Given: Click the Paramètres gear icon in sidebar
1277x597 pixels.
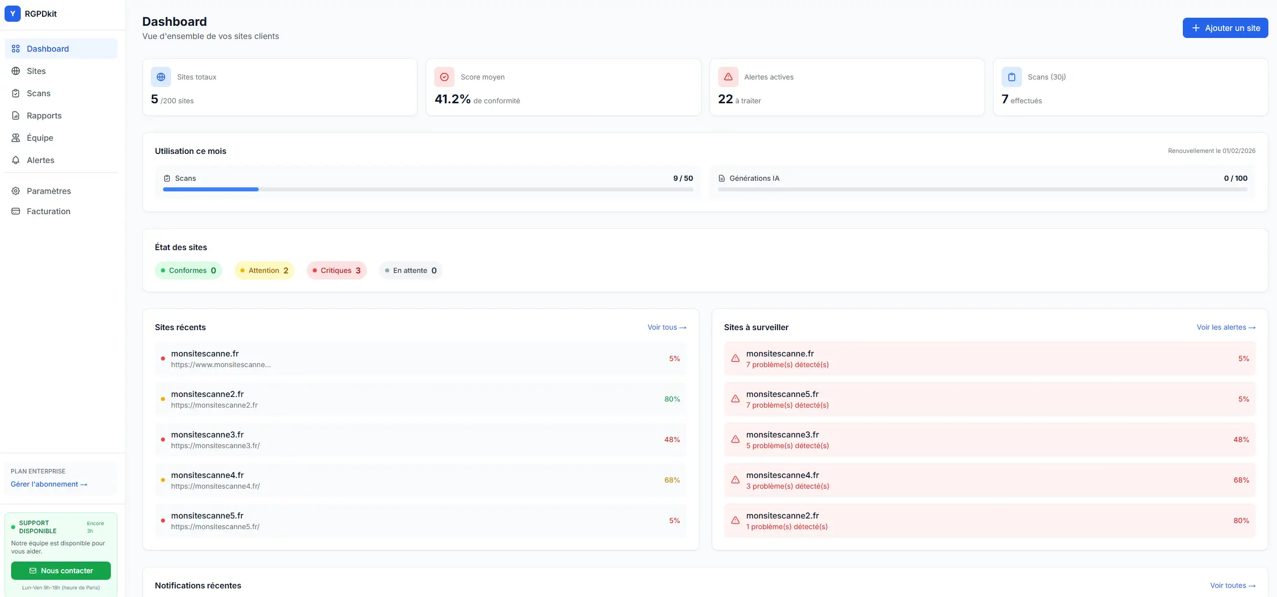Looking at the screenshot, I should (x=16, y=191).
